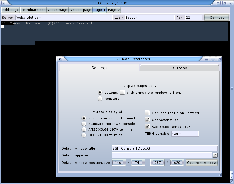Image resolution: width=234 pixels, height=184 pixels.
Task: Disable the Character wrap checkbox
Action: click(147, 120)
